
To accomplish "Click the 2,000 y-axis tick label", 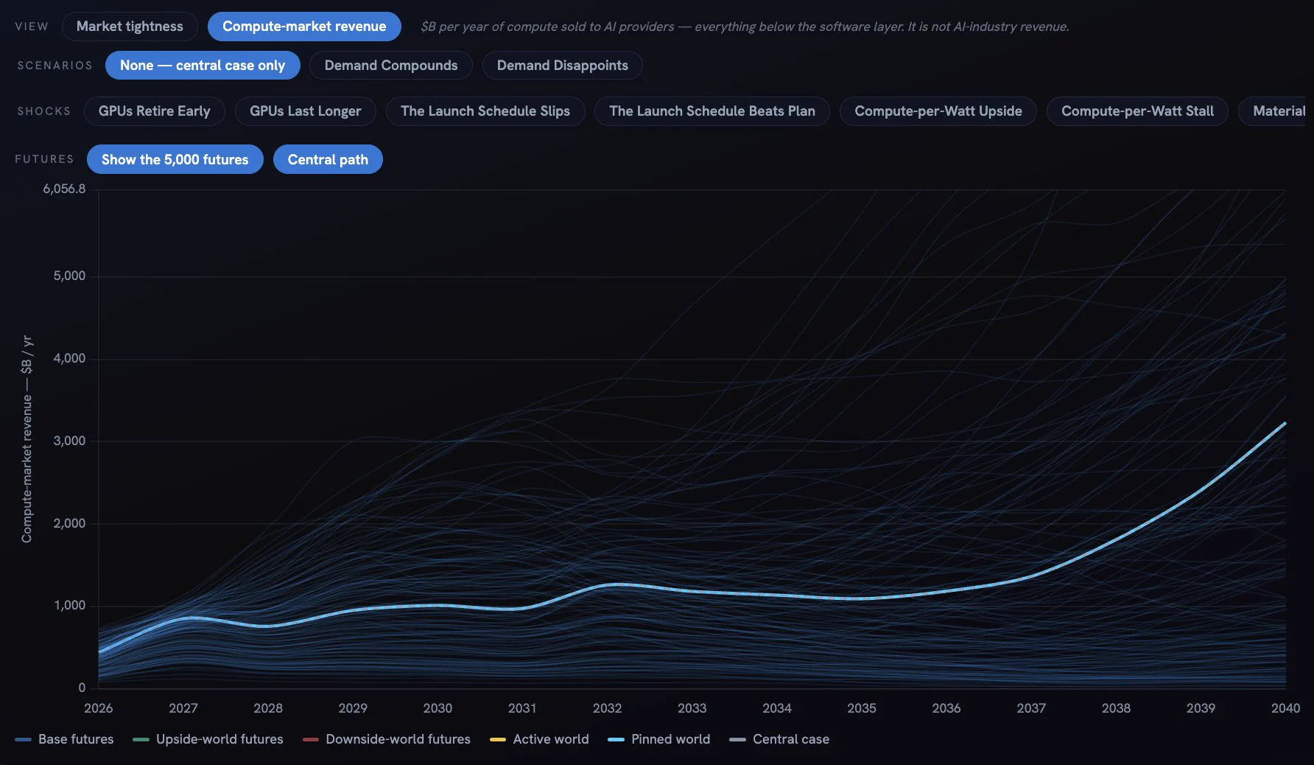I will (x=69, y=523).
